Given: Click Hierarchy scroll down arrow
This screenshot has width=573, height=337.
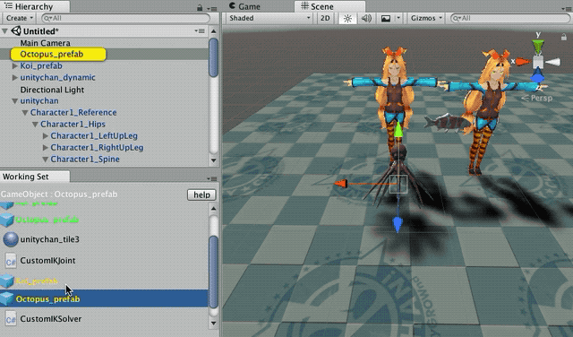Looking at the screenshot, I should point(213,160).
